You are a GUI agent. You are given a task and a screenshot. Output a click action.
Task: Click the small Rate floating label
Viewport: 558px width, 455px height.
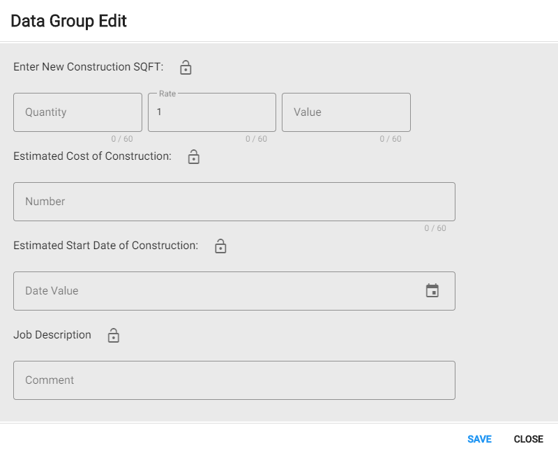pyautogui.click(x=167, y=94)
